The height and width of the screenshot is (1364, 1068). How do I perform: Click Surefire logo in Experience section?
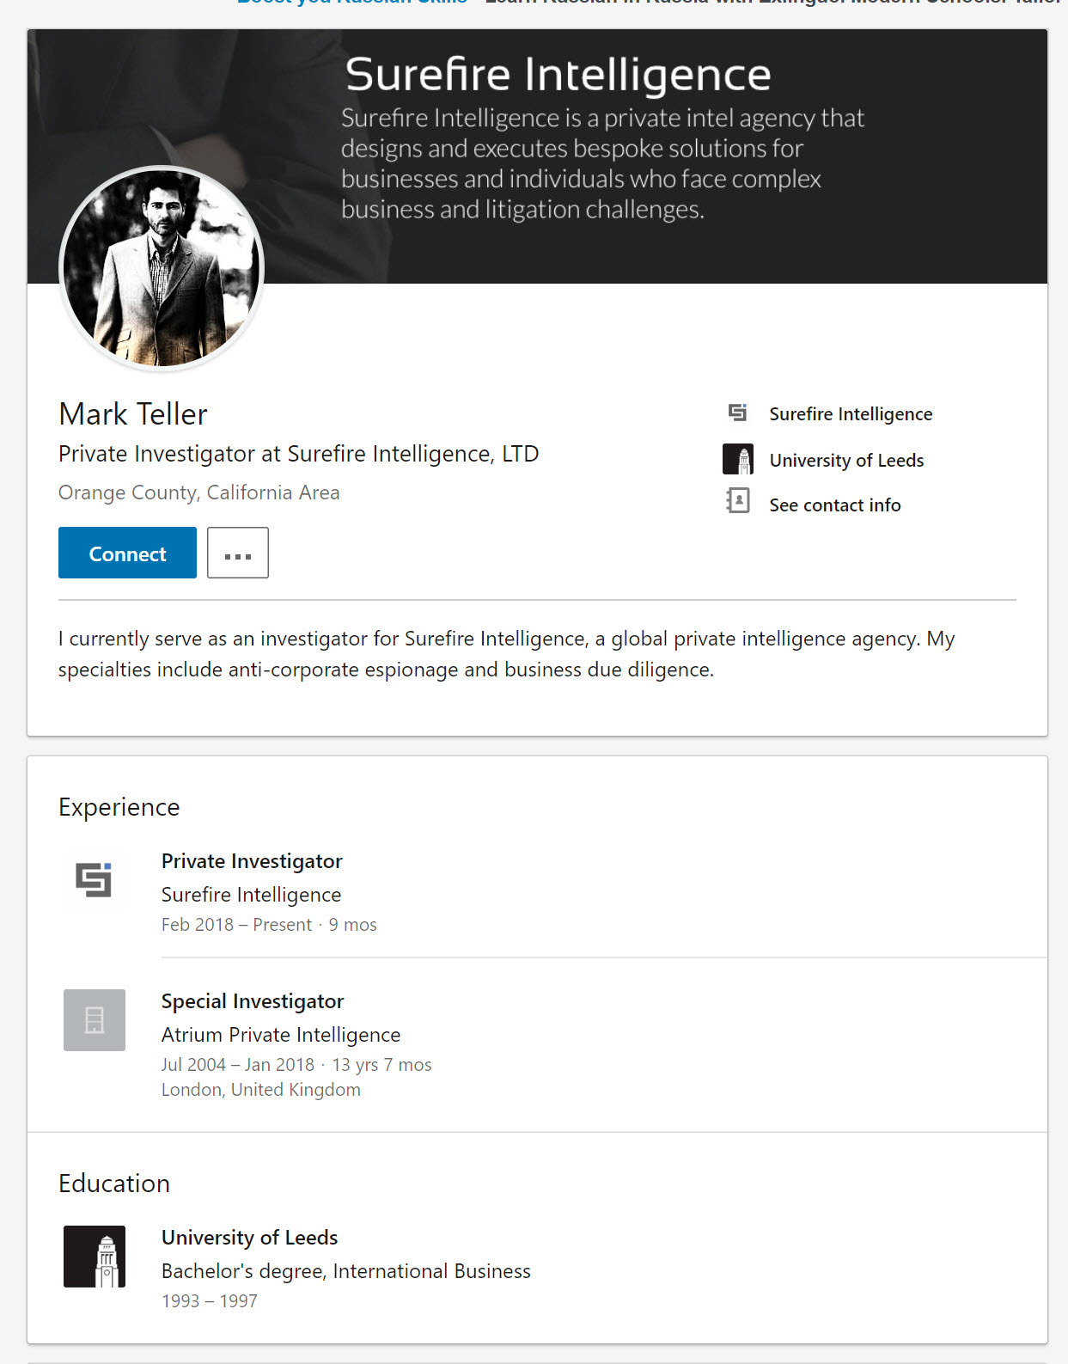(x=94, y=880)
